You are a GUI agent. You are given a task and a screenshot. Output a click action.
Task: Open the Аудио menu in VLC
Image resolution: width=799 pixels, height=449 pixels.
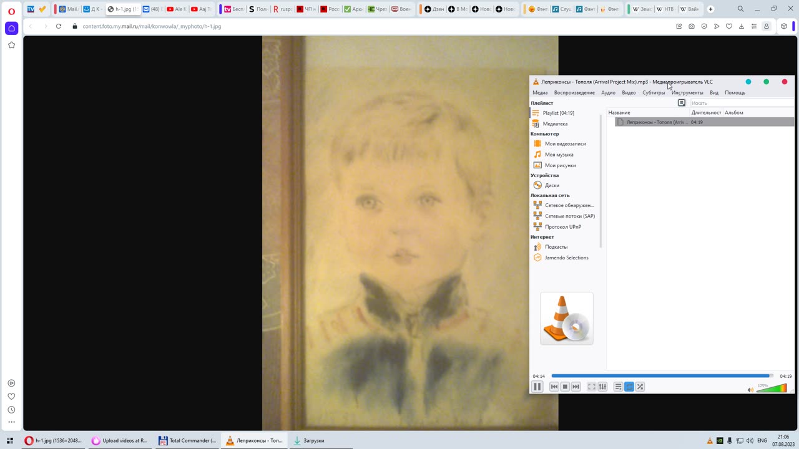coord(608,92)
